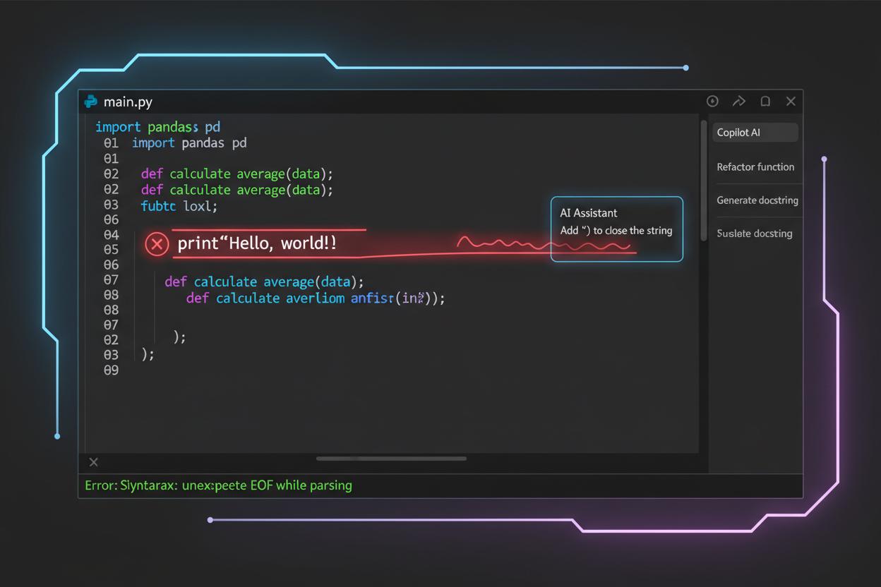This screenshot has width=881, height=587.
Task: Click the Python logo icon beside main.py
Action: tap(90, 102)
